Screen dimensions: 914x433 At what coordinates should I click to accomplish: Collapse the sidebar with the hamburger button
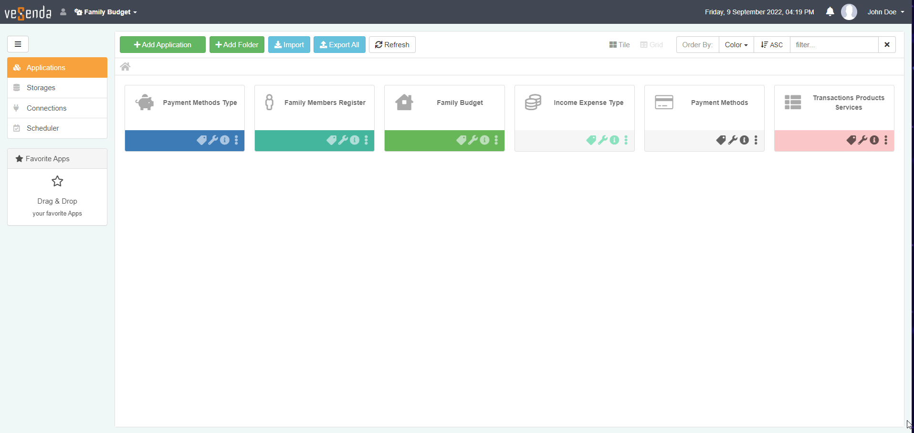click(x=18, y=44)
